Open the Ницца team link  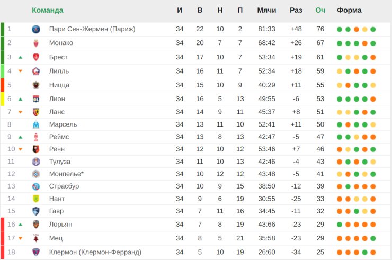click(59, 85)
